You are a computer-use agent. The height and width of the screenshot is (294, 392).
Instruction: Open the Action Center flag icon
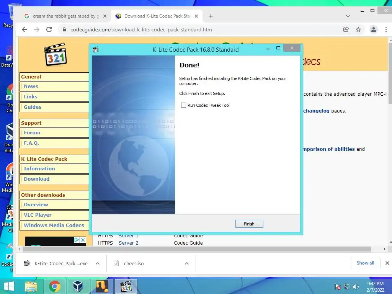[338, 287]
